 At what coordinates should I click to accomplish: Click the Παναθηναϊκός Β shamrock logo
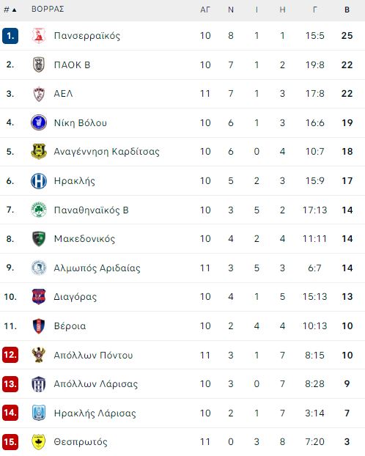click(39, 210)
